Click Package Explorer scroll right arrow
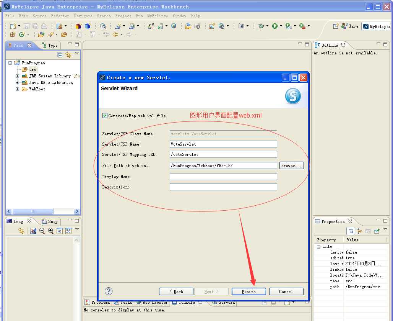Screen dimensions: 393x321 [x=77, y=211]
